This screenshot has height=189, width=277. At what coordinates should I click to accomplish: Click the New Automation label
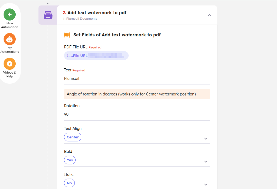pos(10,25)
